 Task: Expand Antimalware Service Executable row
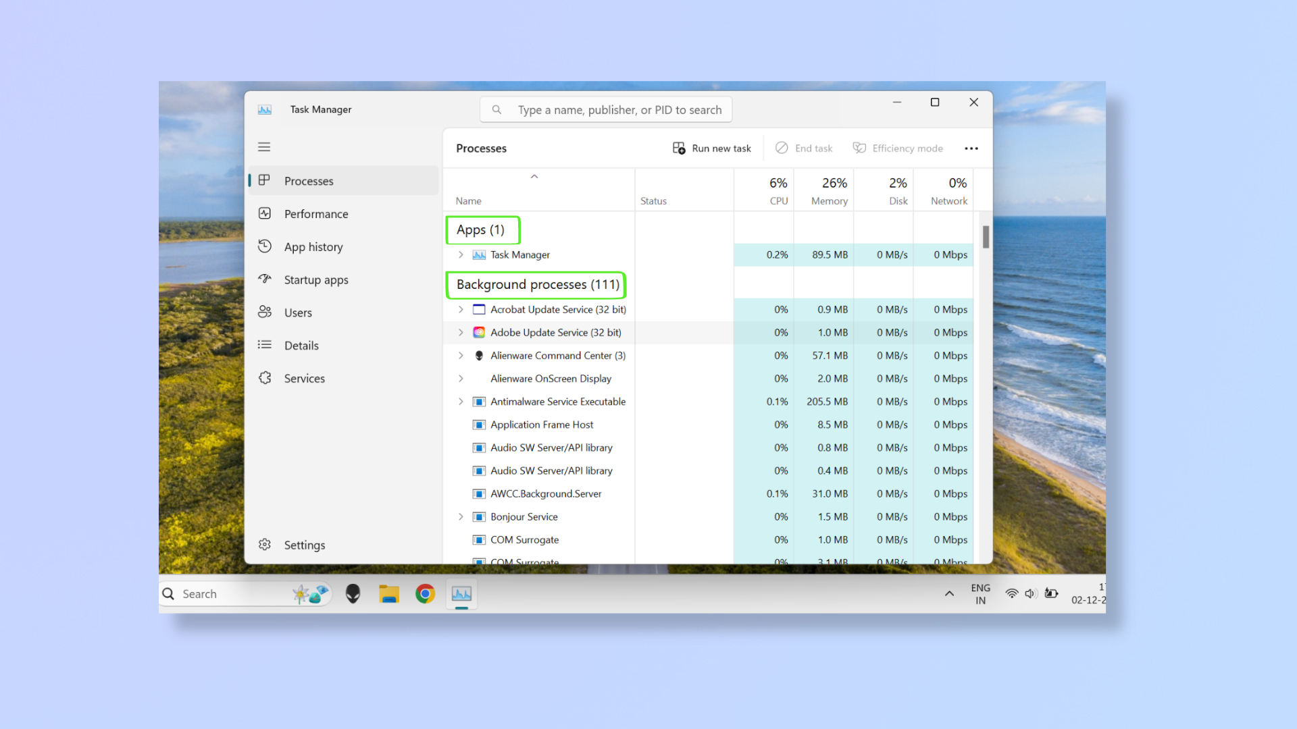coord(461,402)
